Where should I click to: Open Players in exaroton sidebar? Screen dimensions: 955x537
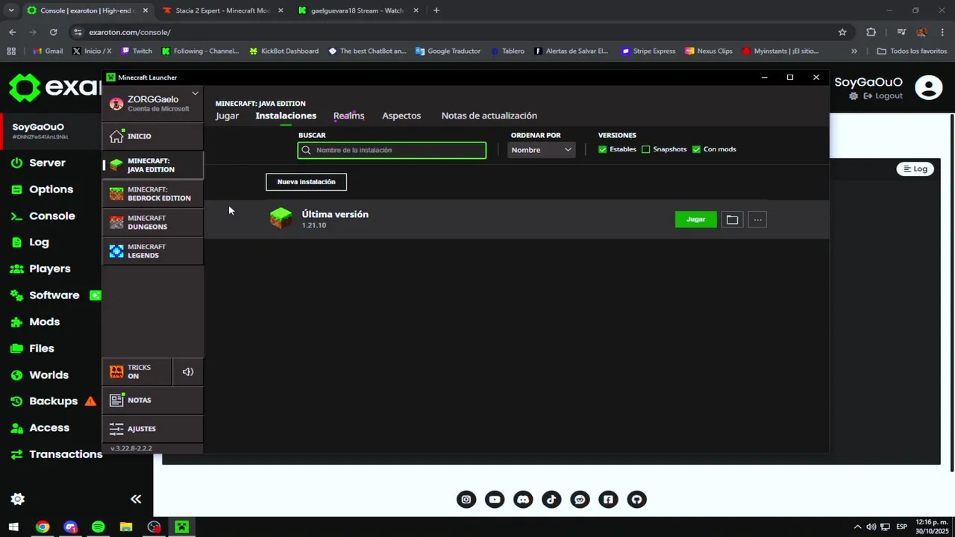pos(49,268)
